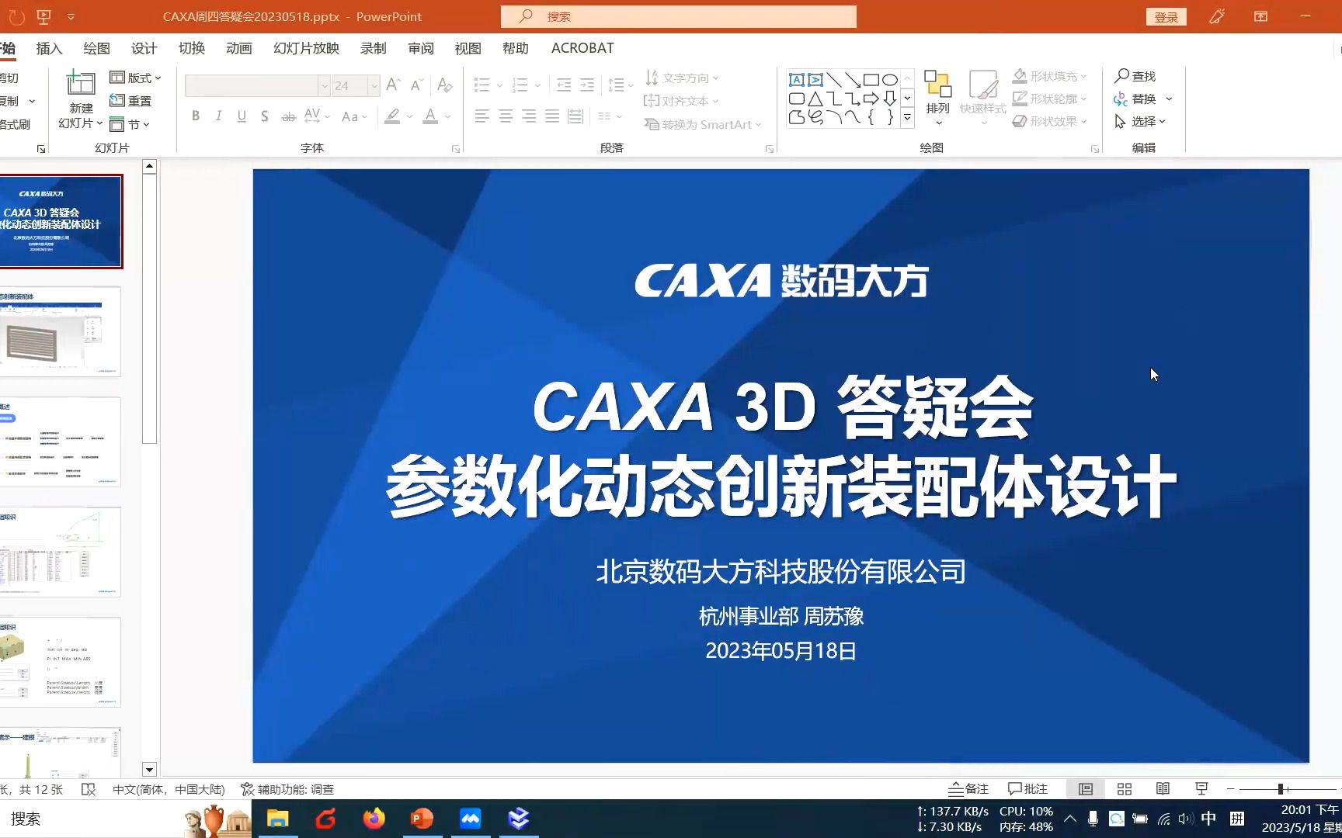Click the font color A swatch
This screenshot has width=1342, height=838.
(430, 116)
